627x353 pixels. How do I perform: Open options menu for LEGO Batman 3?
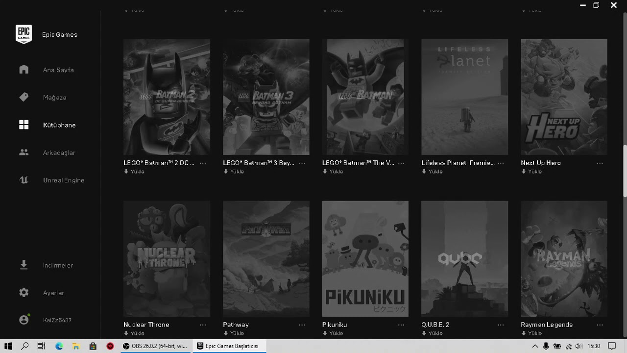point(302,163)
